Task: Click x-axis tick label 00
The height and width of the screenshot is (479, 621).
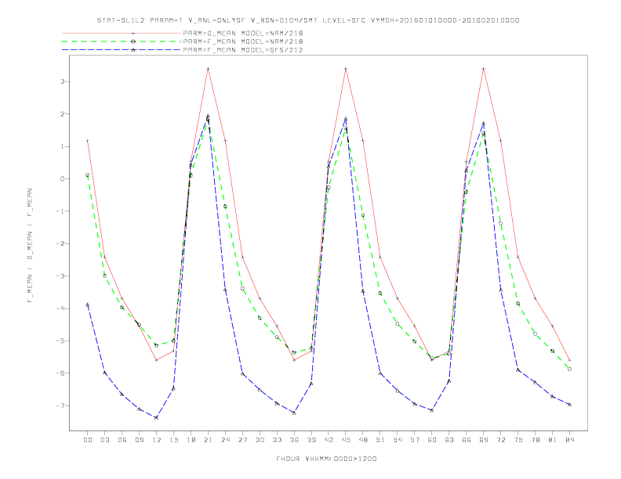Action: (x=88, y=440)
